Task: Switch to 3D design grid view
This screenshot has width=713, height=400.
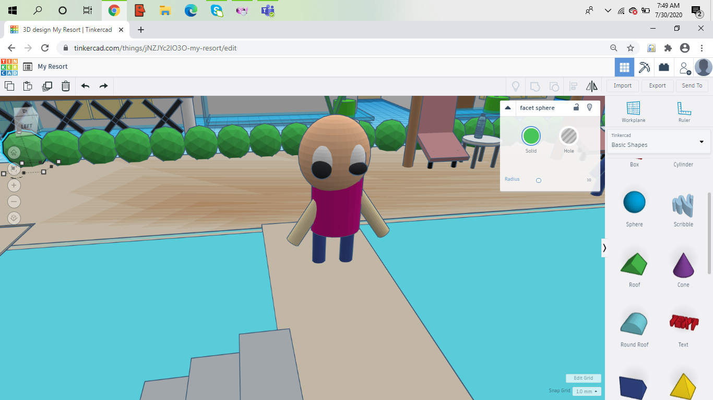Action: [x=624, y=67]
